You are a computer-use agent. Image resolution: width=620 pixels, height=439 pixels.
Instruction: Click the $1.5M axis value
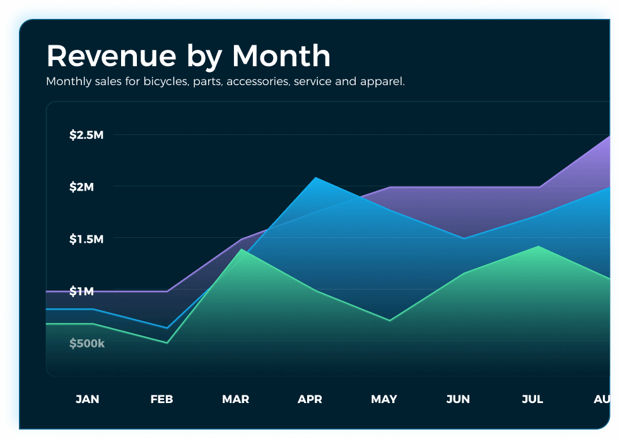point(86,239)
